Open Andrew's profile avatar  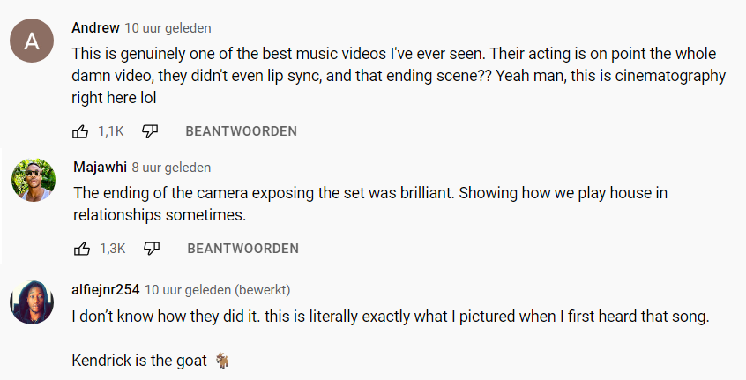tap(31, 41)
